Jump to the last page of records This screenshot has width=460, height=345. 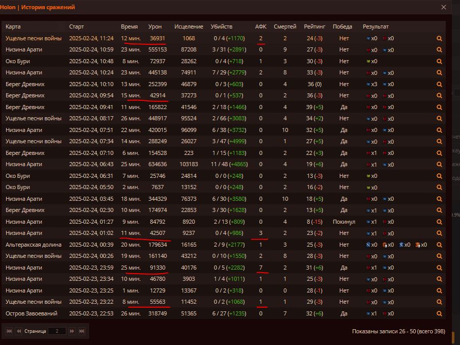point(82,331)
